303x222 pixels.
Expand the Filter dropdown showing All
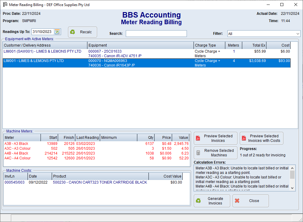(x=298, y=34)
